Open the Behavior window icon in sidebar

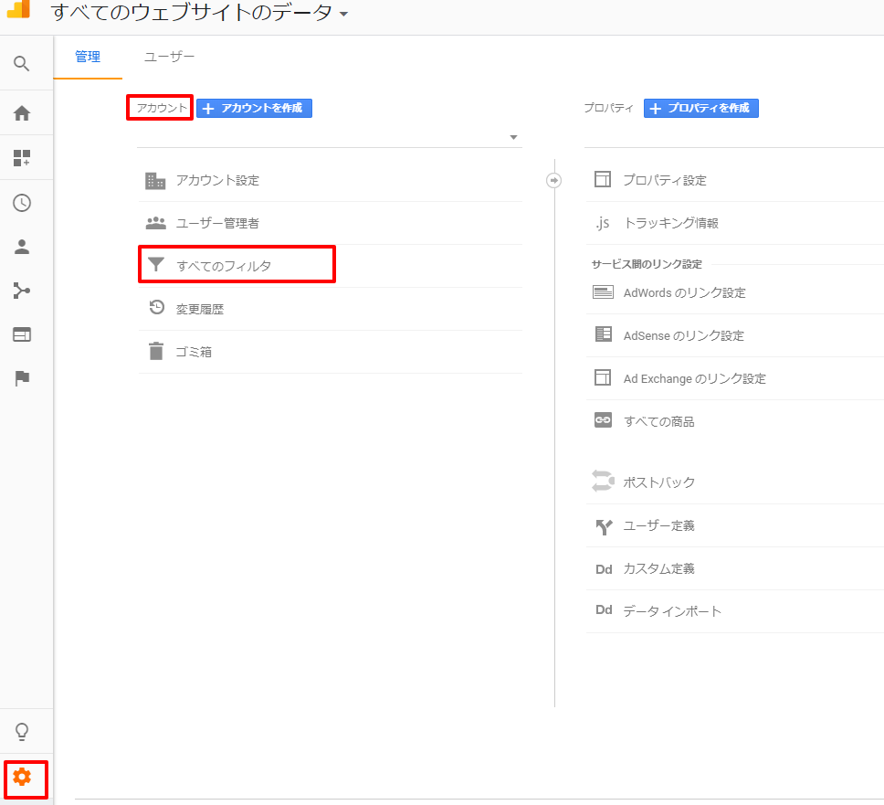22,334
